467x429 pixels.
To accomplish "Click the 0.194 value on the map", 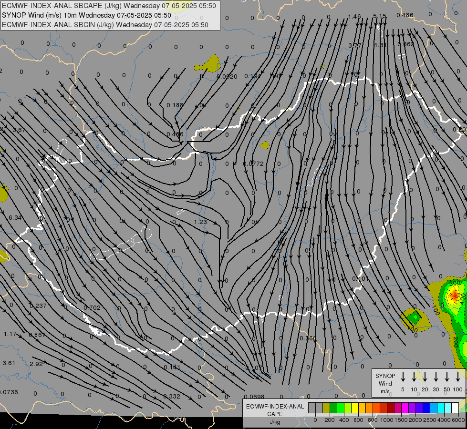I will [252, 76].
